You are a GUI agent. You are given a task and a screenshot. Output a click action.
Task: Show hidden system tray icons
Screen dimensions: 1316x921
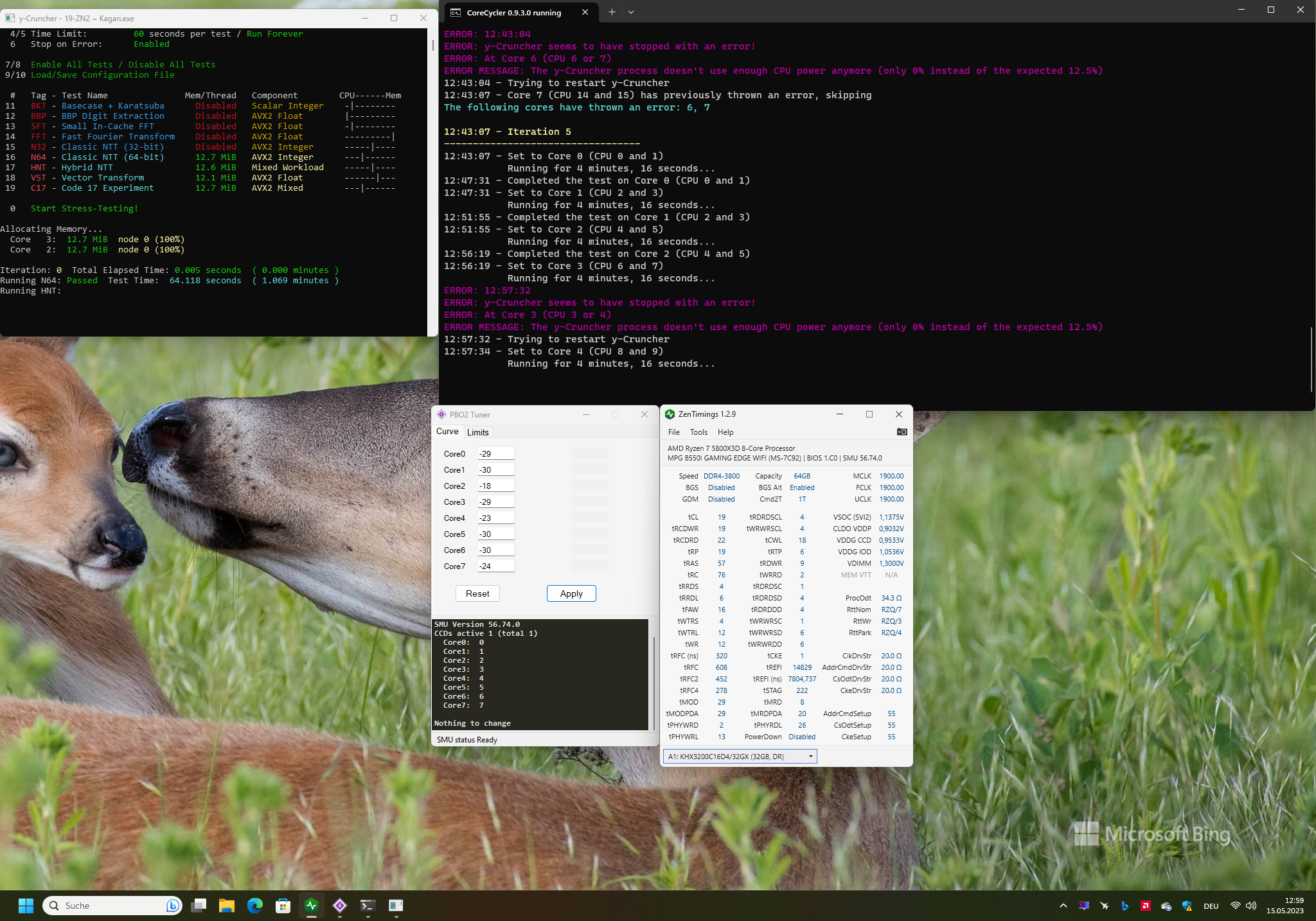(1063, 906)
